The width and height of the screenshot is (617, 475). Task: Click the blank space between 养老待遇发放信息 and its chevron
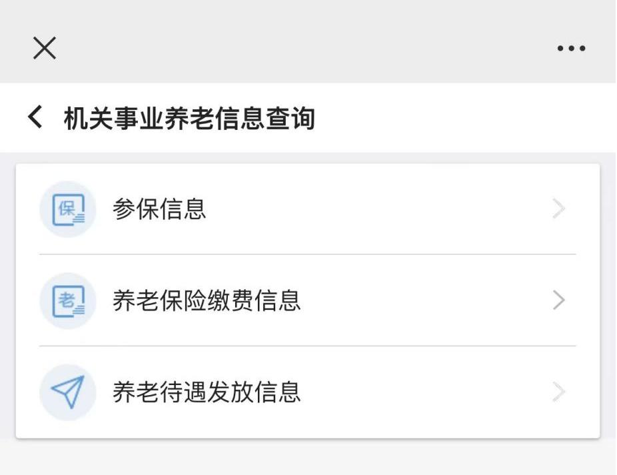(x=426, y=392)
